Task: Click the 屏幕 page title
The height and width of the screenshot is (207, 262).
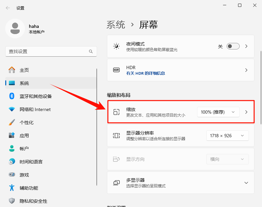Action: [148, 25]
